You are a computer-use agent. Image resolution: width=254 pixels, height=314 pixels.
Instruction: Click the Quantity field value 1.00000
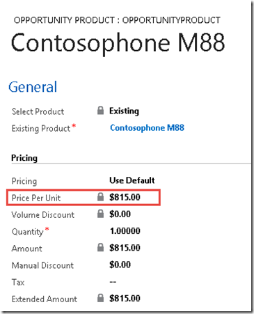click(125, 231)
